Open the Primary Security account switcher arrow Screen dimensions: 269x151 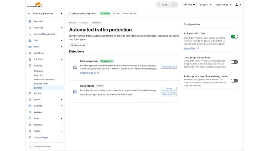(x=61, y=13)
